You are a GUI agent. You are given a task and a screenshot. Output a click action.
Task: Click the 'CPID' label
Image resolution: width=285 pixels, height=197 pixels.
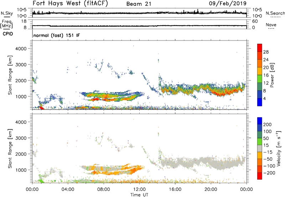(8, 34)
